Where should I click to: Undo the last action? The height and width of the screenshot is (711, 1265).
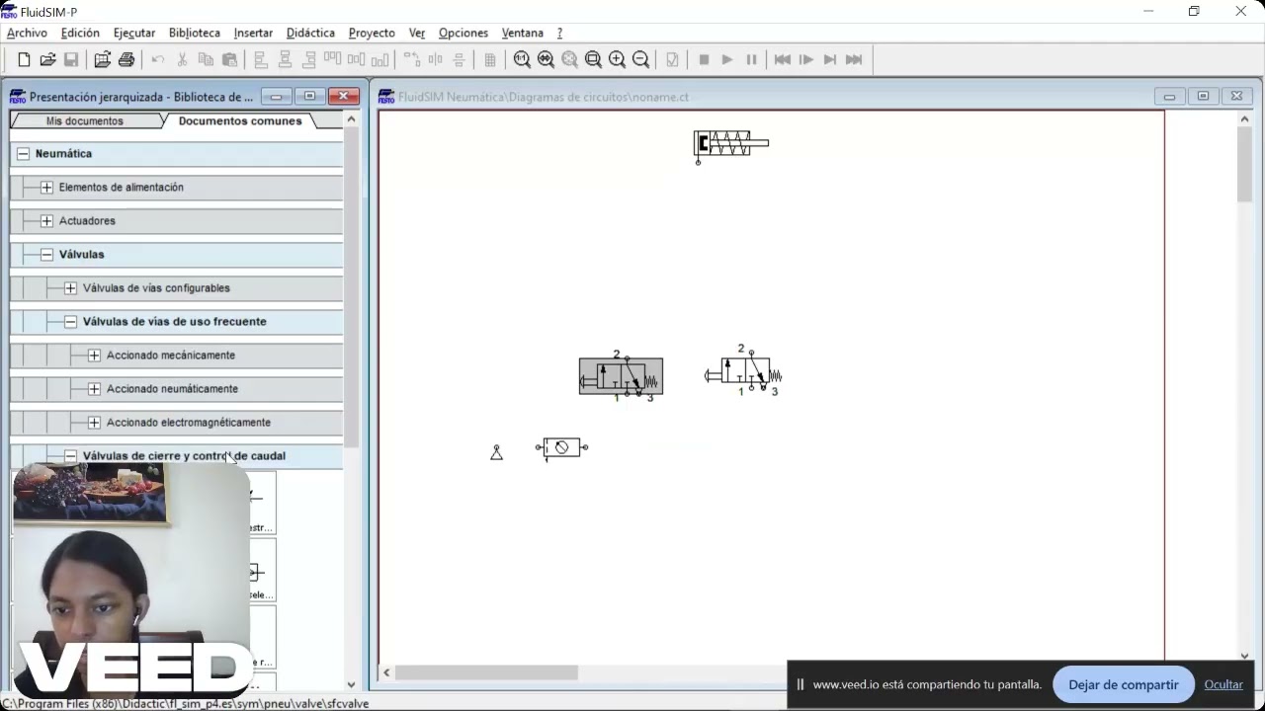click(158, 60)
